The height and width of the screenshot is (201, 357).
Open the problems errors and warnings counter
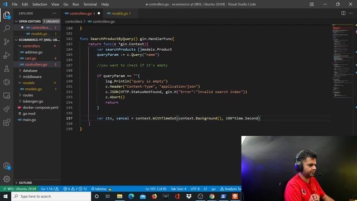coord(75,189)
